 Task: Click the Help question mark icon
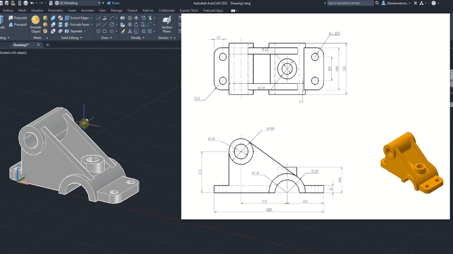tap(434, 3)
